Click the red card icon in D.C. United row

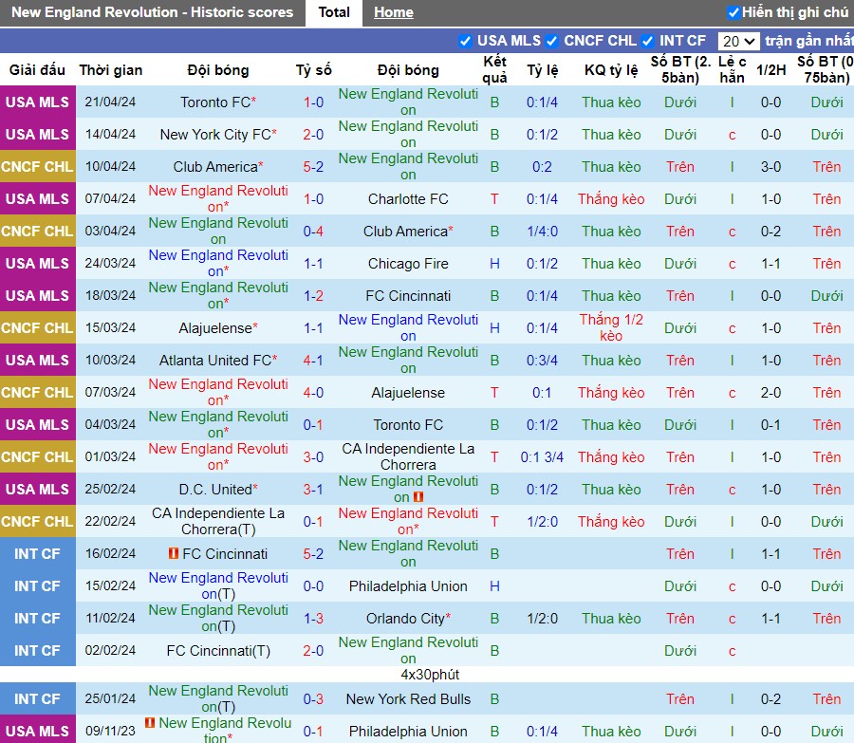click(x=418, y=497)
